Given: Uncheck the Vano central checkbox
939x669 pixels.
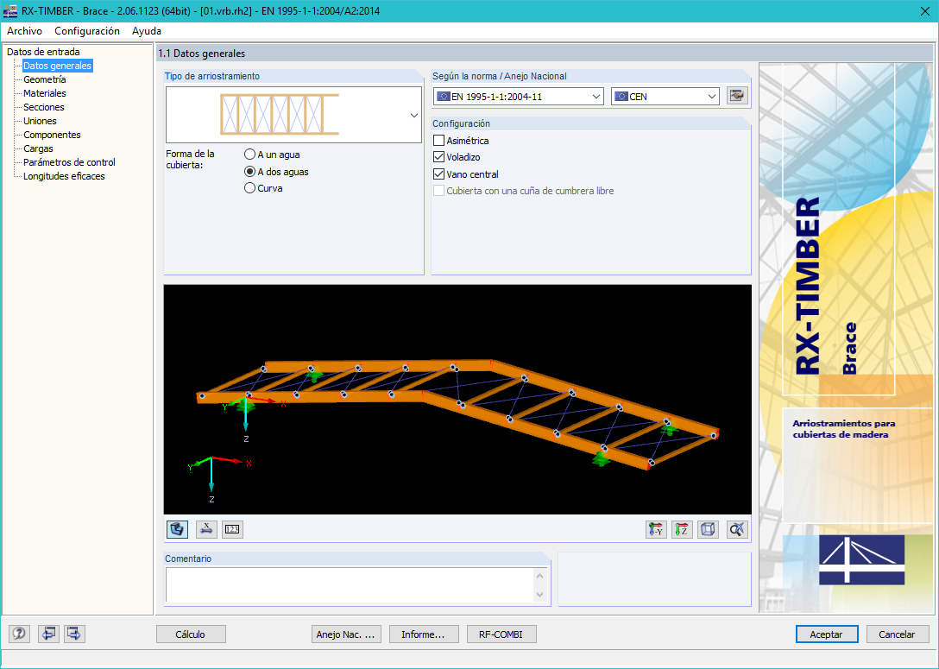Looking at the screenshot, I should (x=439, y=174).
